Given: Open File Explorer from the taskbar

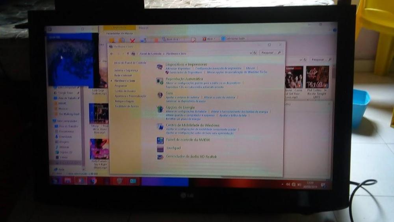Looking at the screenshot, I should [68, 180].
